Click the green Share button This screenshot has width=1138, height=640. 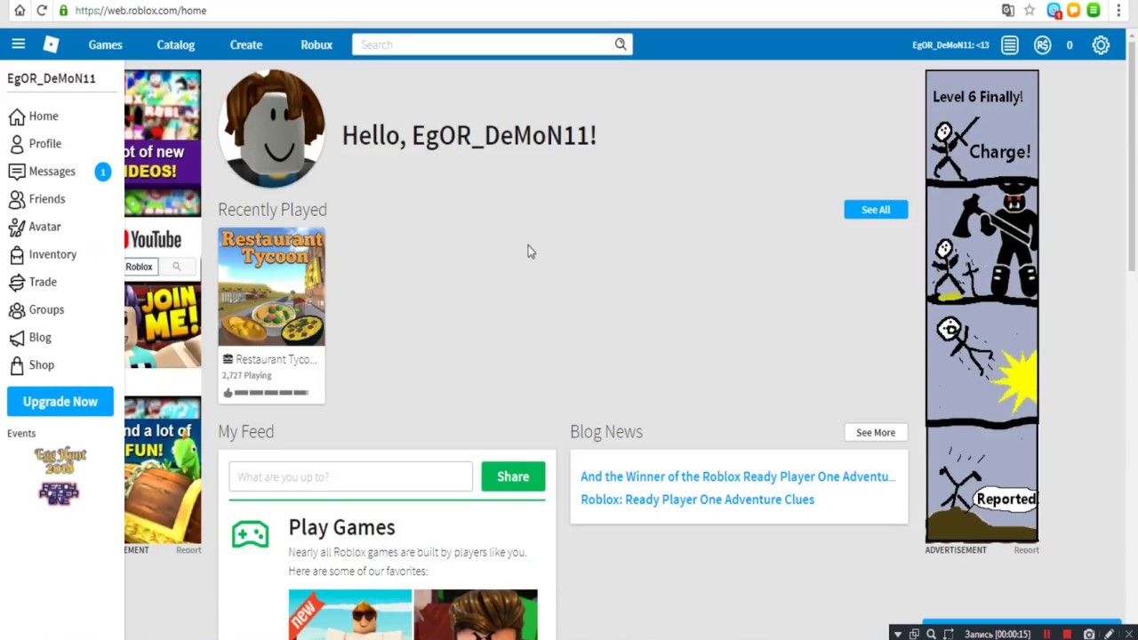(513, 476)
